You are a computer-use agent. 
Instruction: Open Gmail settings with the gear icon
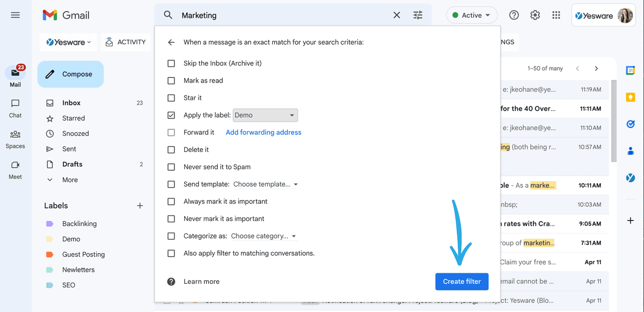click(535, 15)
